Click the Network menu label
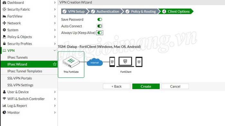This screenshot has width=225, height=126. 14,23
